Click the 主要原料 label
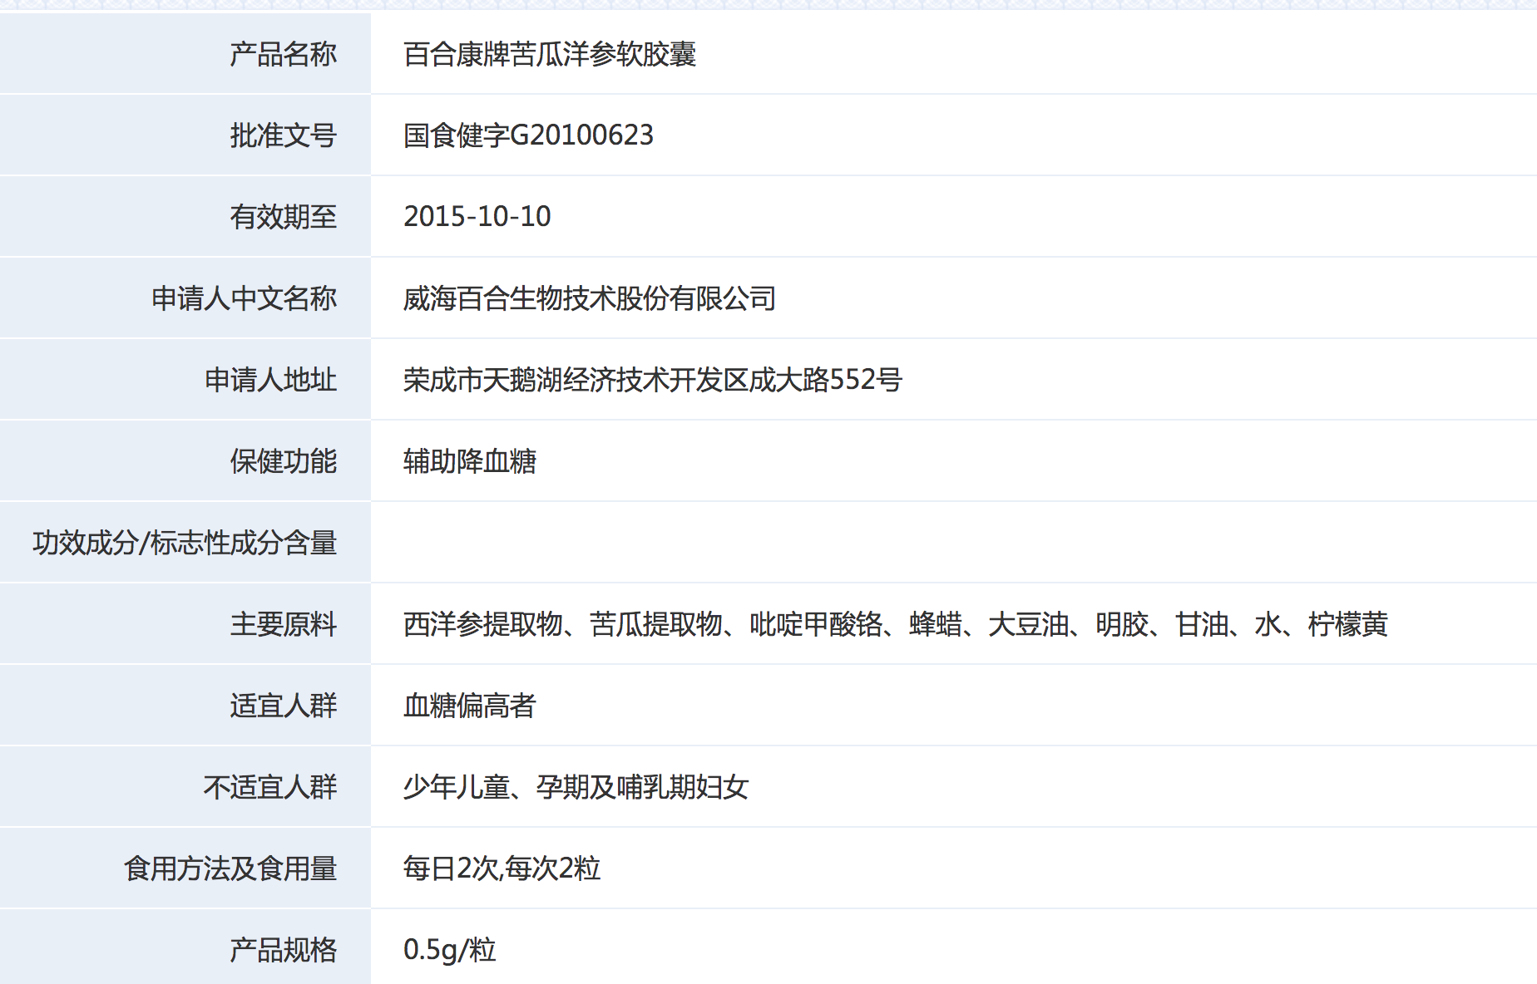1537x984 pixels. (x=284, y=624)
